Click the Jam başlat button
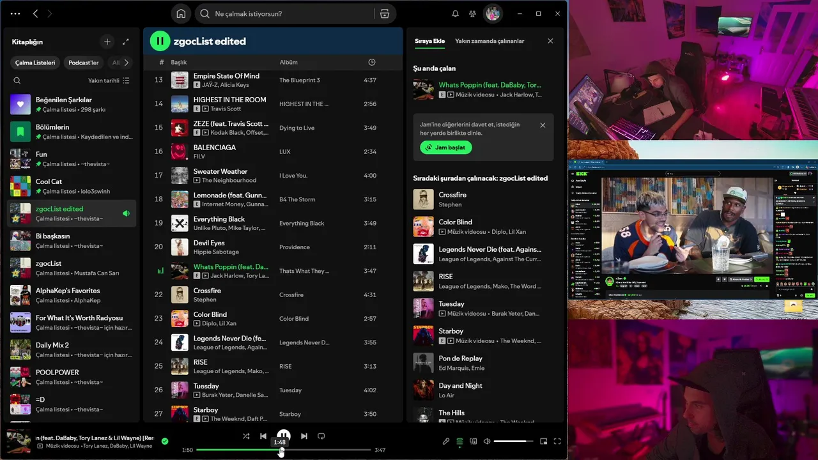818x460 pixels. [x=446, y=147]
